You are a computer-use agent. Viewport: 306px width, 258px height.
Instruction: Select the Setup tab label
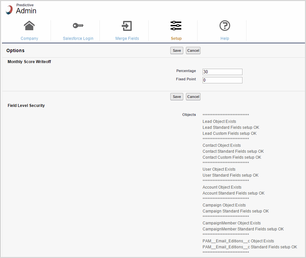[x=176, y=39]
